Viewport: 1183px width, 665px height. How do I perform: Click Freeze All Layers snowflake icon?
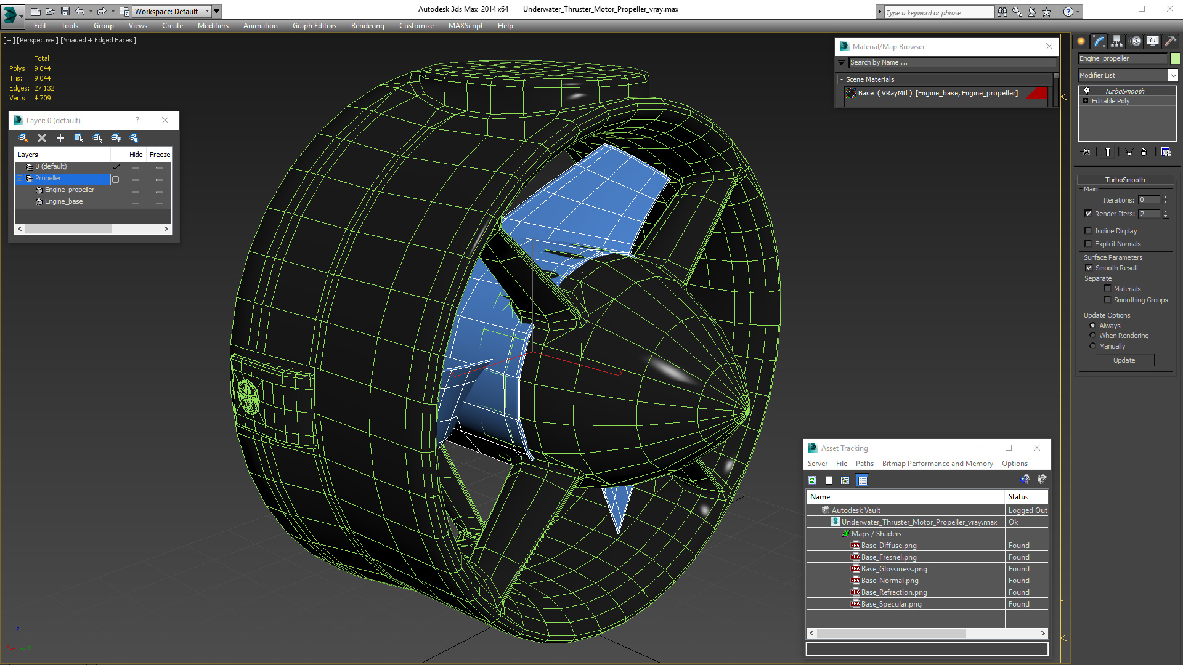[x=134, y=138]
